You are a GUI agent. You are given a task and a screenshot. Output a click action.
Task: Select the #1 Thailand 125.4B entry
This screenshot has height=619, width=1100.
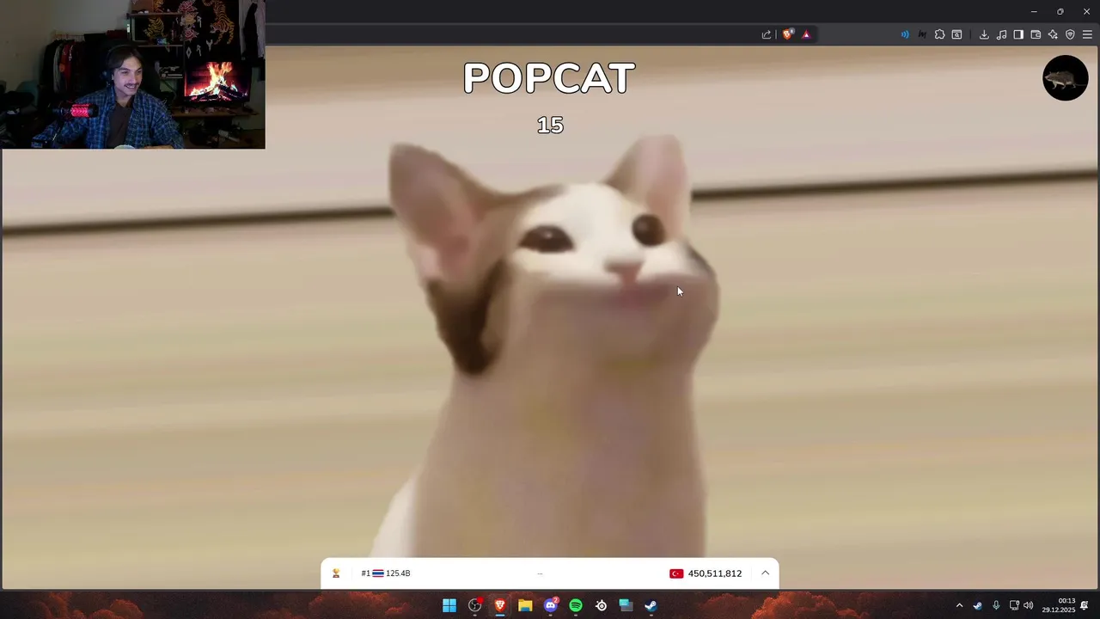386,573
